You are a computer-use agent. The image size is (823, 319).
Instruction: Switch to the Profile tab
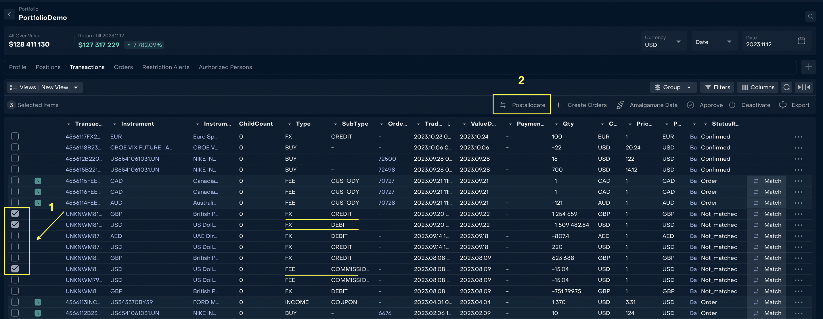[18, 67]
